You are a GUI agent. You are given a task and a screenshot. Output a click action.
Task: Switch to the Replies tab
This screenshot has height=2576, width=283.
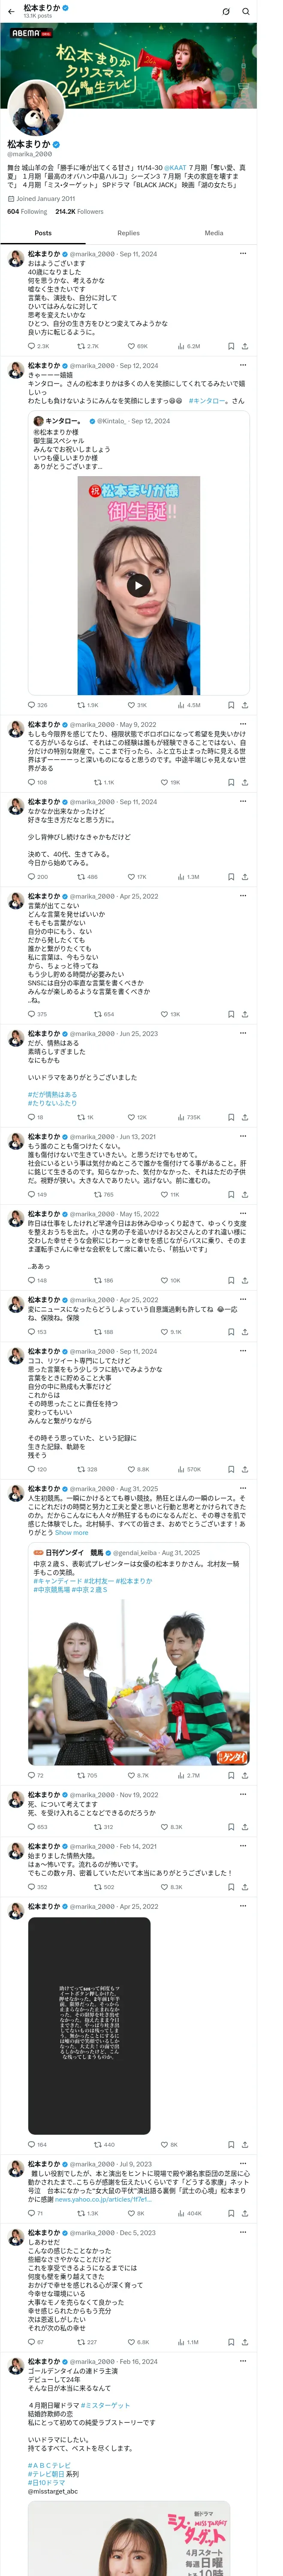128,233
